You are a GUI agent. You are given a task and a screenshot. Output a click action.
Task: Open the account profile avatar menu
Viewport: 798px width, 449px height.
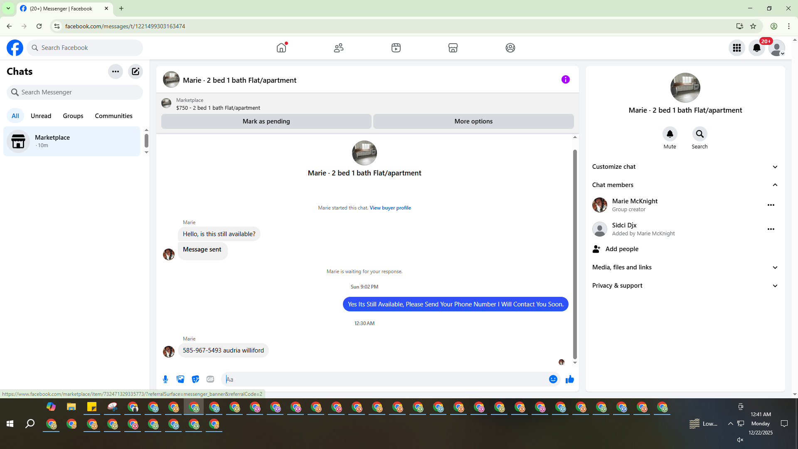[777, 48]
